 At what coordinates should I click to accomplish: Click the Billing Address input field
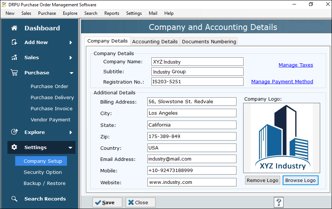pos(192,101)
